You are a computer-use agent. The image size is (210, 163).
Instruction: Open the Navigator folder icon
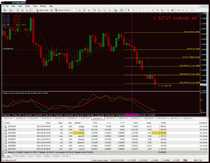coord(27,10)
